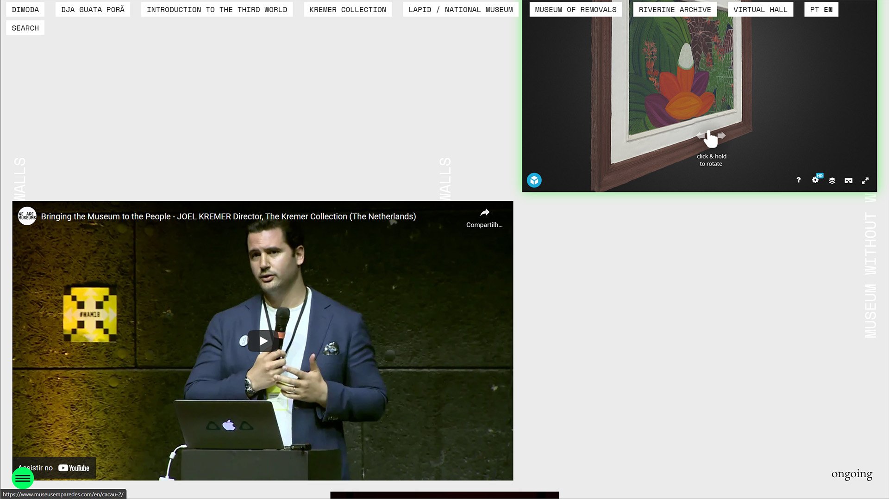Image resolution: width=889 pixels, height=499 pixels.
Task: Open the Sketchfab logo link
Action: (x=534, y=180)
